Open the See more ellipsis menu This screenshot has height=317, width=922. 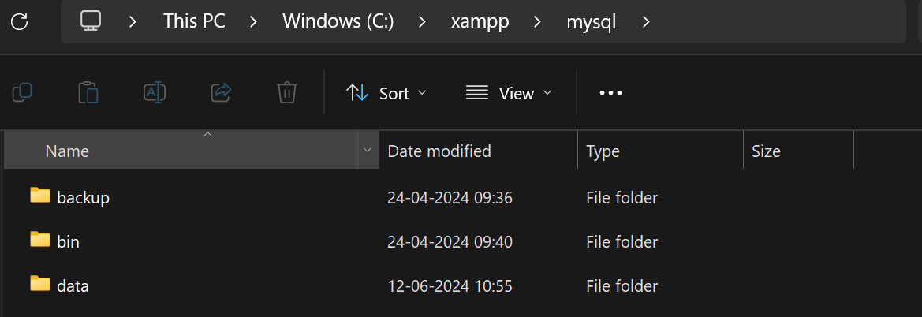tap(610, 93)
